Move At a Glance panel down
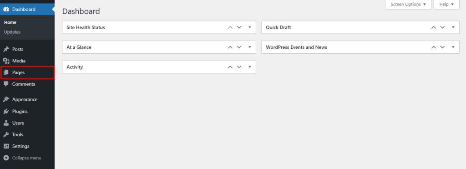This screenshot has width=466, height=169. pos(239,47)
